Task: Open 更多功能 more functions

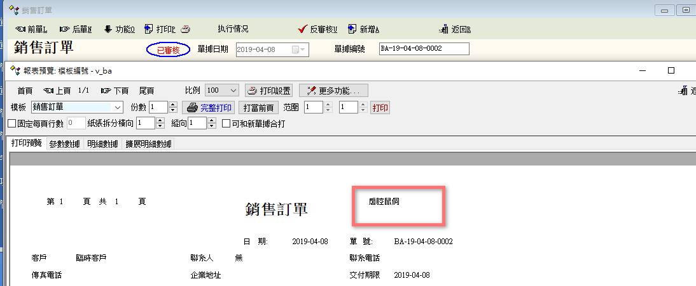Action: (333, 91)
